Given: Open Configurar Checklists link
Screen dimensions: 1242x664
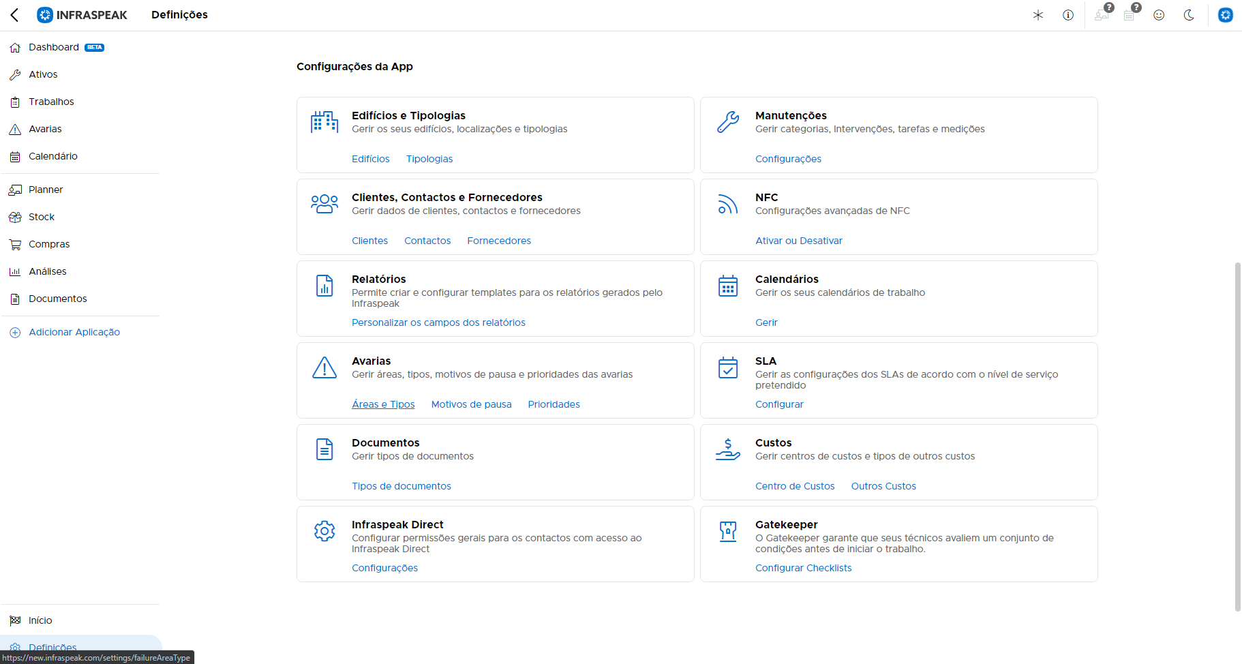Looking at the screenshot, I should click(803, 568).
